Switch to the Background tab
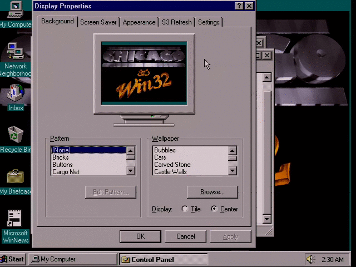This screenshot has width=356, height=267. [x=57, y=21]
